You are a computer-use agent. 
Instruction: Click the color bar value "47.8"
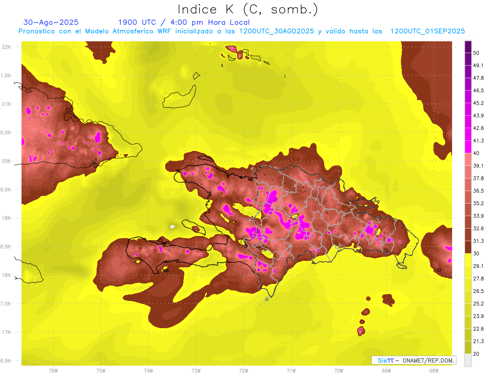[x=478, y=78]
